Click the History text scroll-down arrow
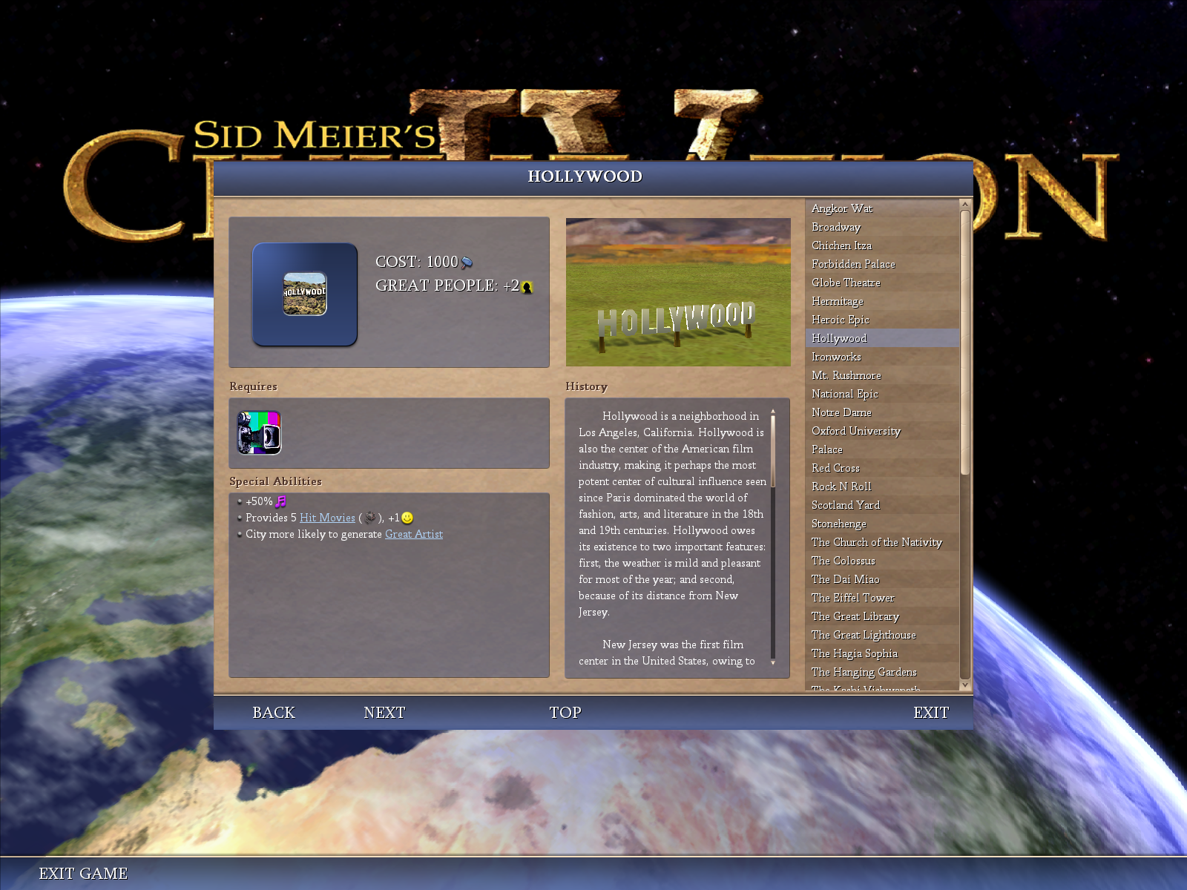Screen dimensions: 1187x890 click(773, 662)
